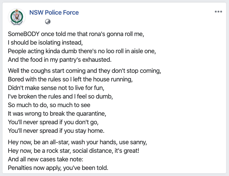Click the public globe privacy icon

point(48,22)
